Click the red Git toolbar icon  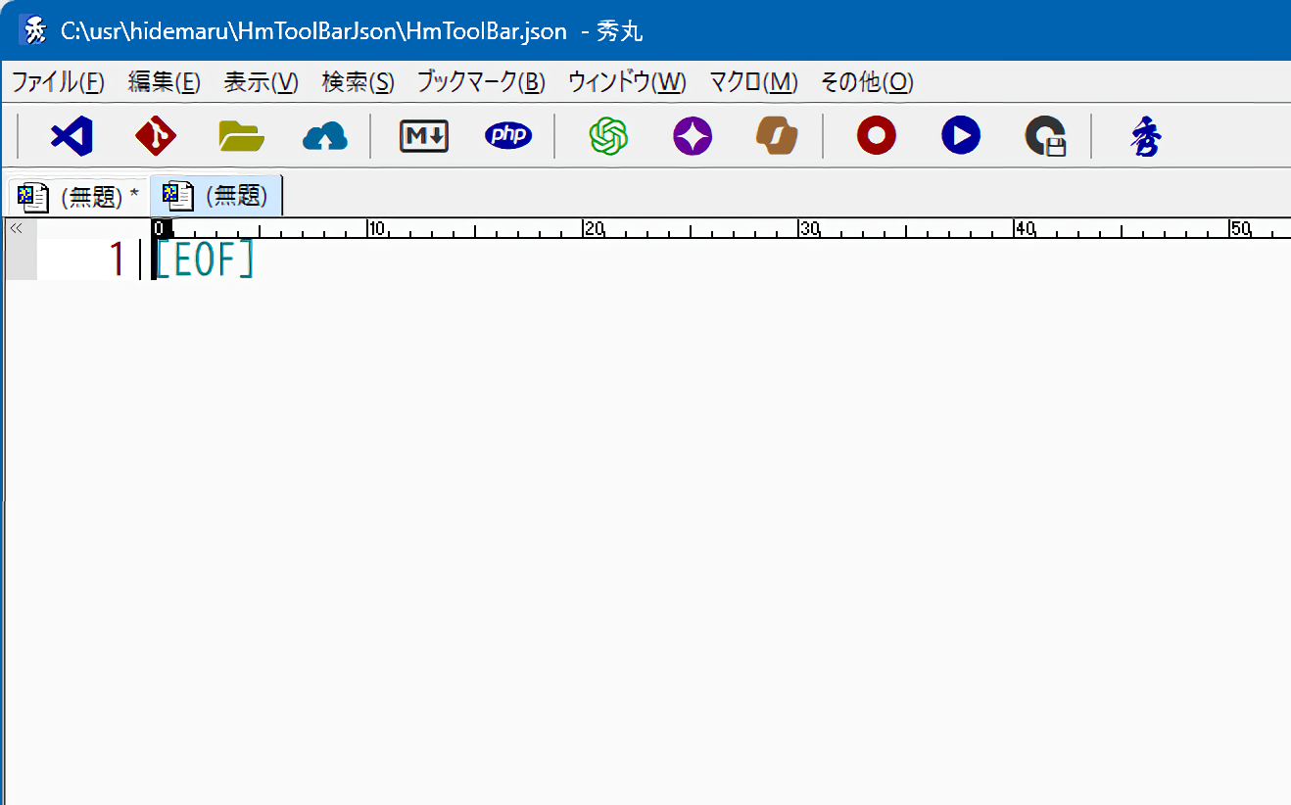point(156,136)
